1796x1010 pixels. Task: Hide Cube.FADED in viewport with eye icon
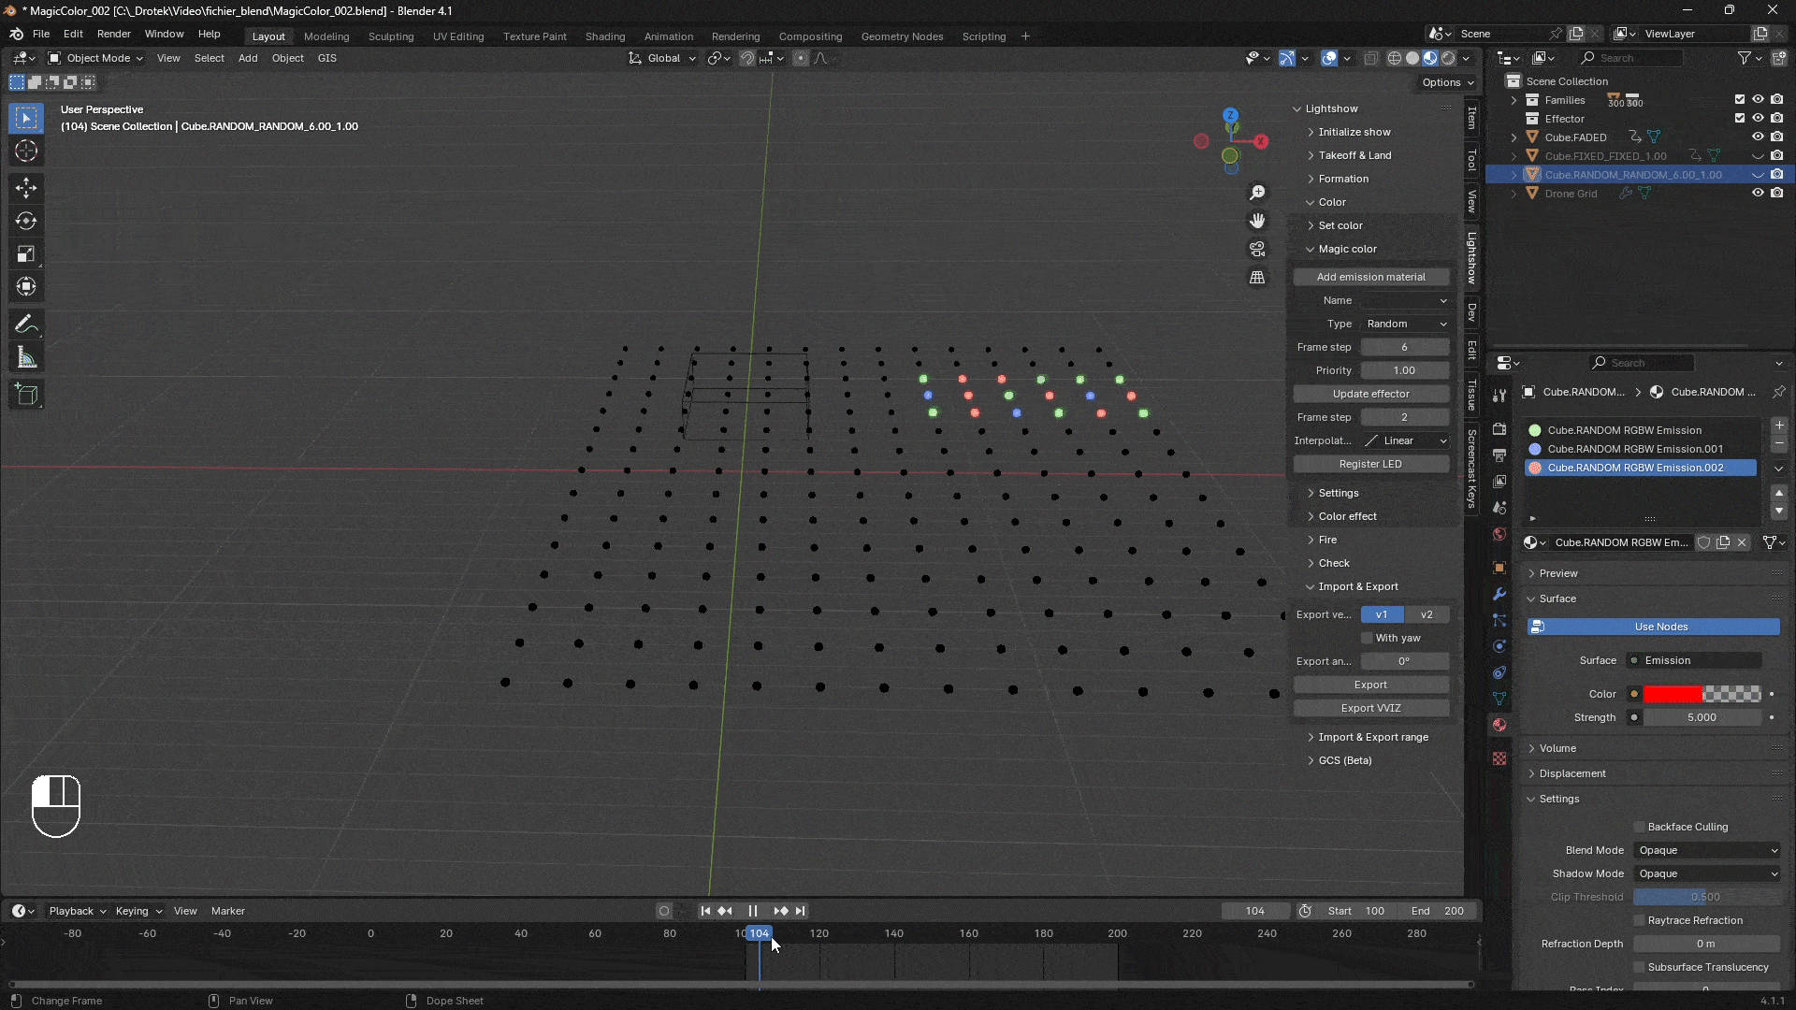point(1758,137)
